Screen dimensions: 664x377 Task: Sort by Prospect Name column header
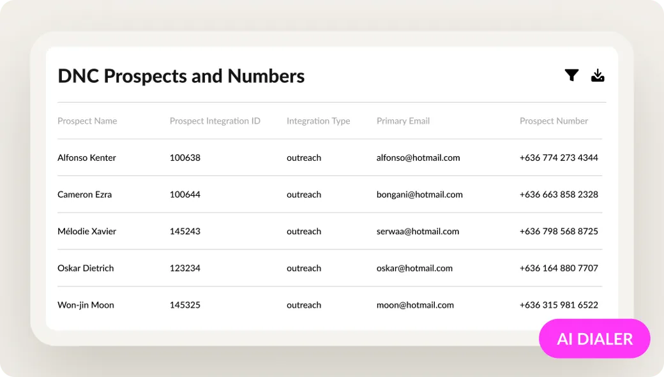[87, 121]
